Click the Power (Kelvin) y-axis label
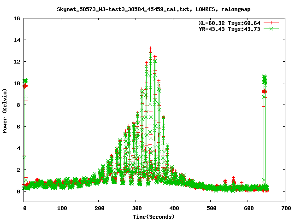295x221 pixels. pos(5,111)
